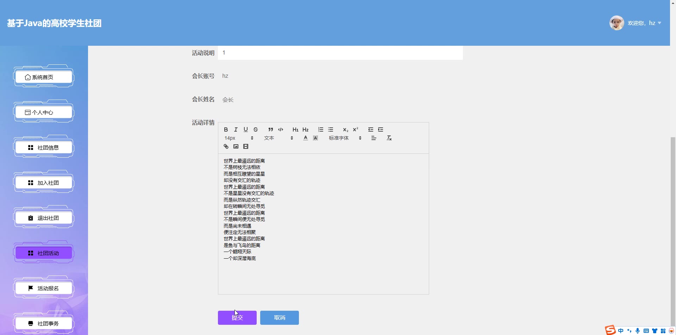This screenshot has height=335, width=676.
Task: Insert a blockquote with the quote icon
Action: 270,129
